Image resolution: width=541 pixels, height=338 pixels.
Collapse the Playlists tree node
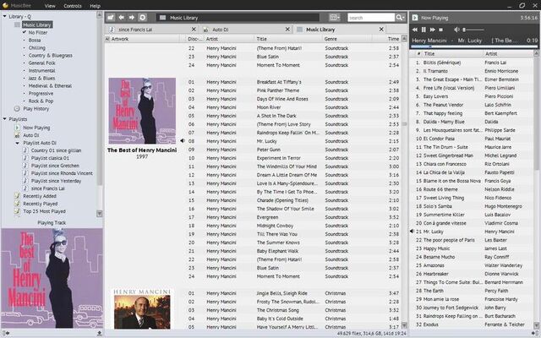(4, 119)
